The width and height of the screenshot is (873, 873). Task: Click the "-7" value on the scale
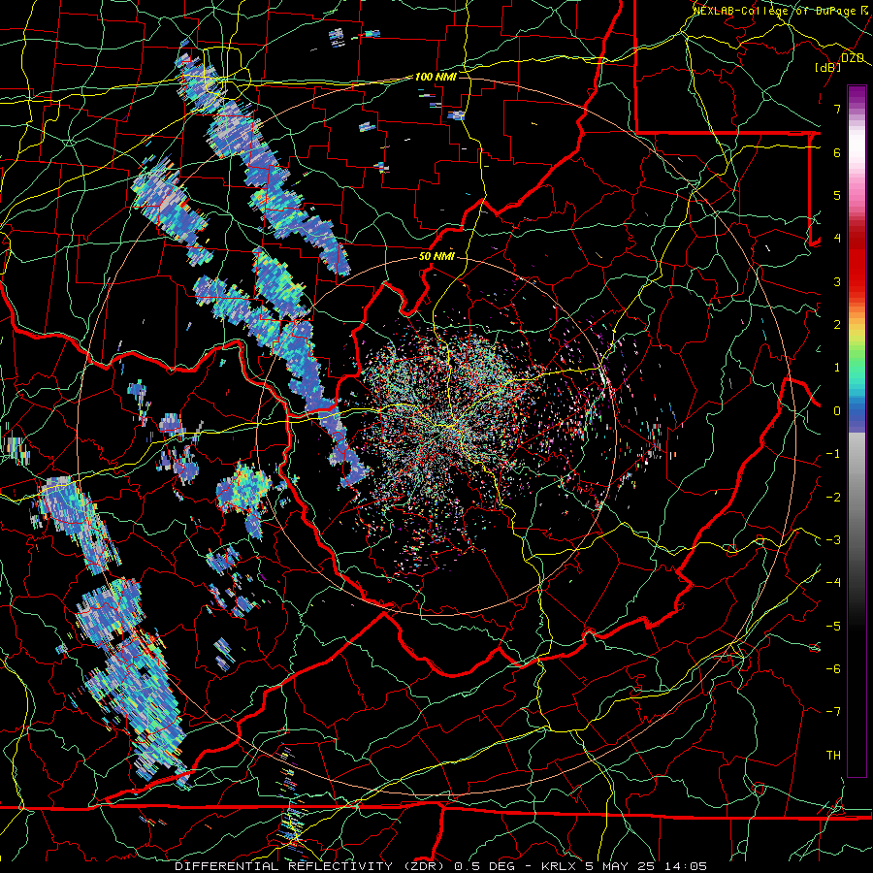(833, 712)
